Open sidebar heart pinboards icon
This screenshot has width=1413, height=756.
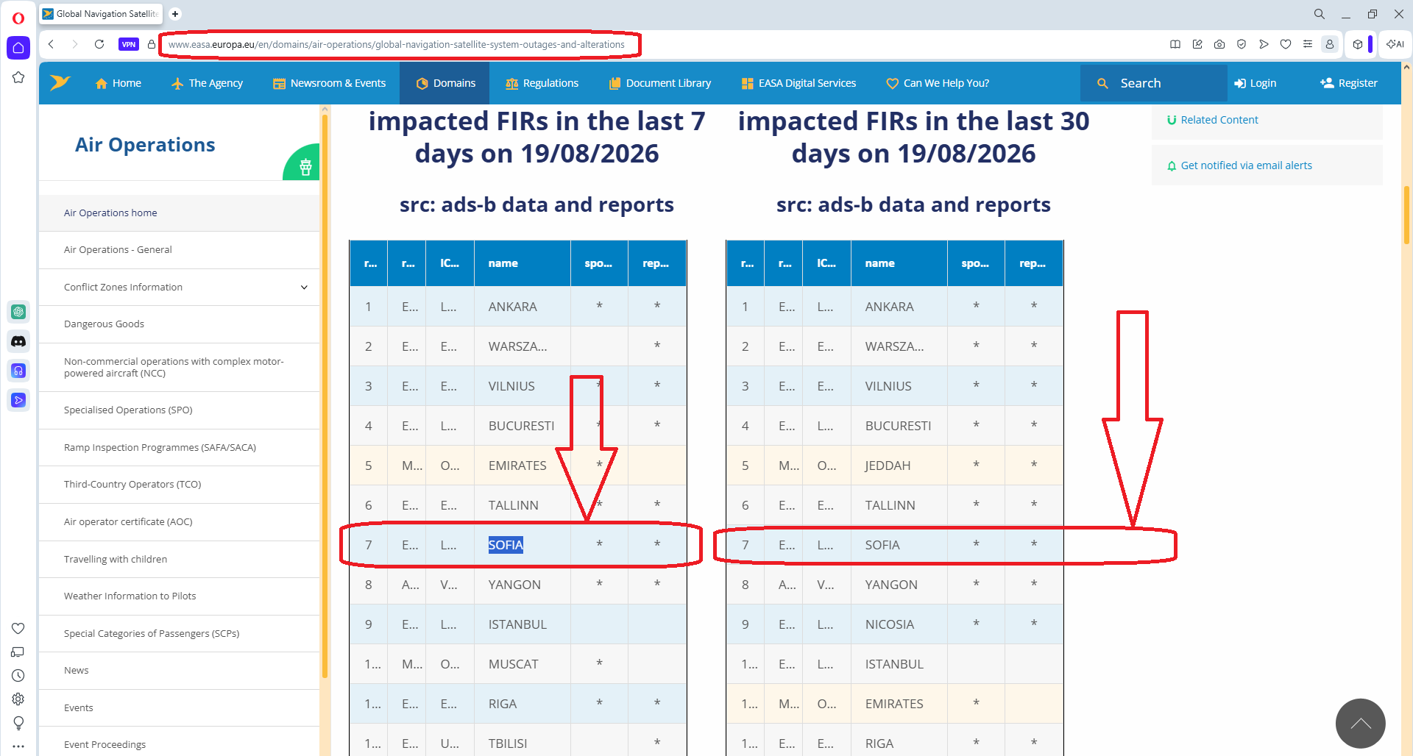click(x=18, y=628)
